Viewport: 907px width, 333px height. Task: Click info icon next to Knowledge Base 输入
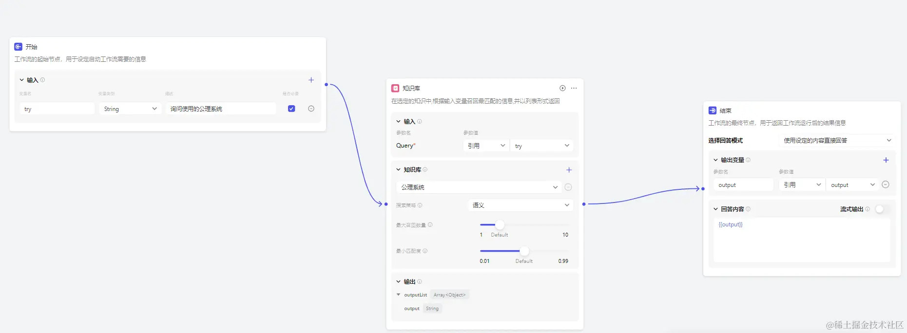tap(420, 121)
